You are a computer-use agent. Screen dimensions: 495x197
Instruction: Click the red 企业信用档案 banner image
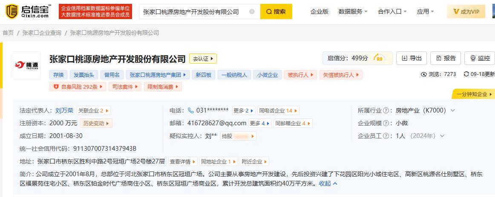[96, 11]
